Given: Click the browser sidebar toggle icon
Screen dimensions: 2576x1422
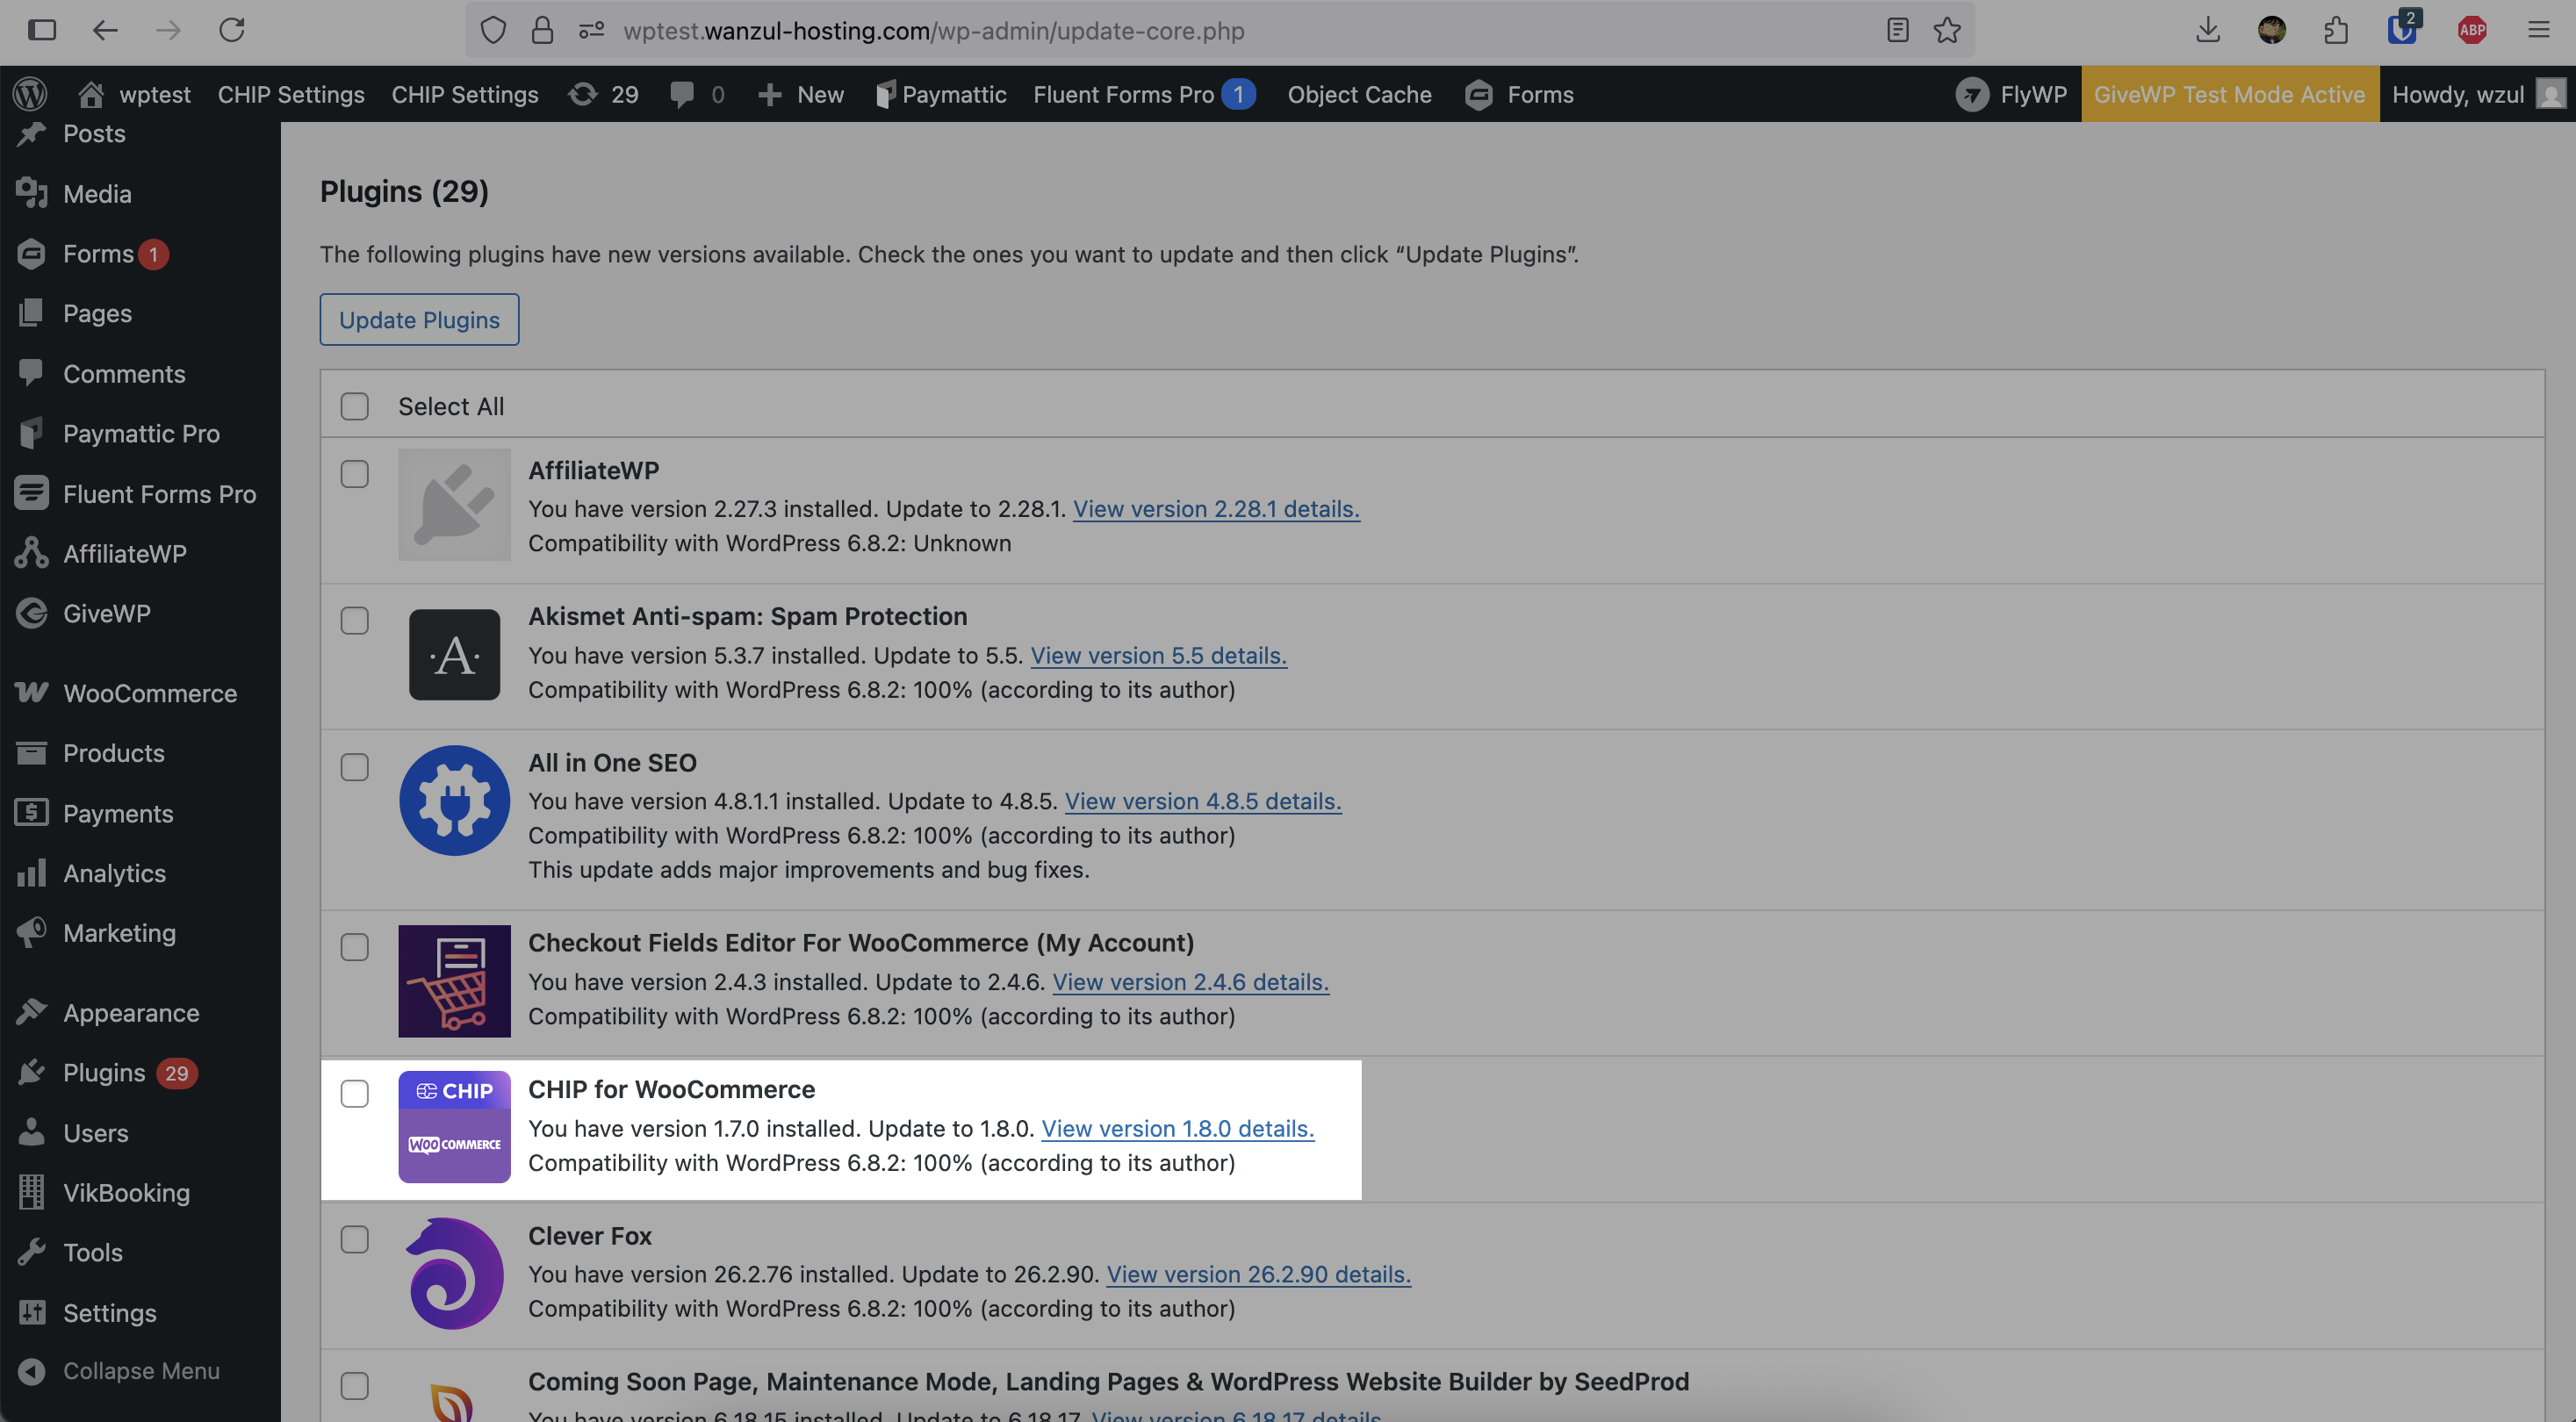Looking at the screenshot, I should [41, 30].
